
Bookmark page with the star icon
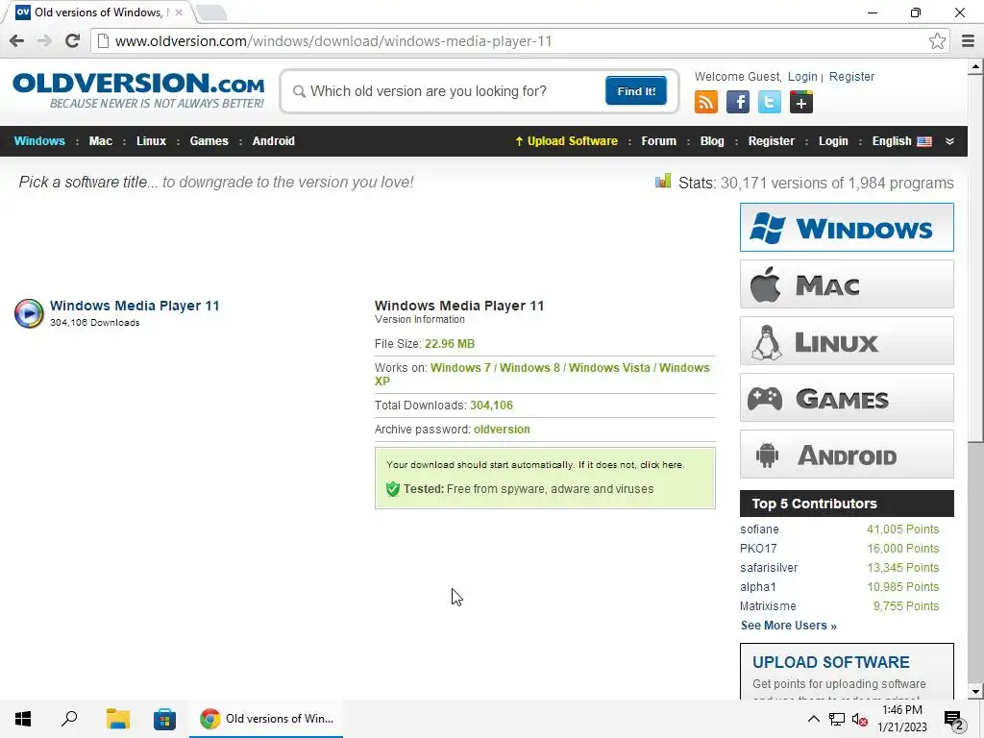pos(937,40)
